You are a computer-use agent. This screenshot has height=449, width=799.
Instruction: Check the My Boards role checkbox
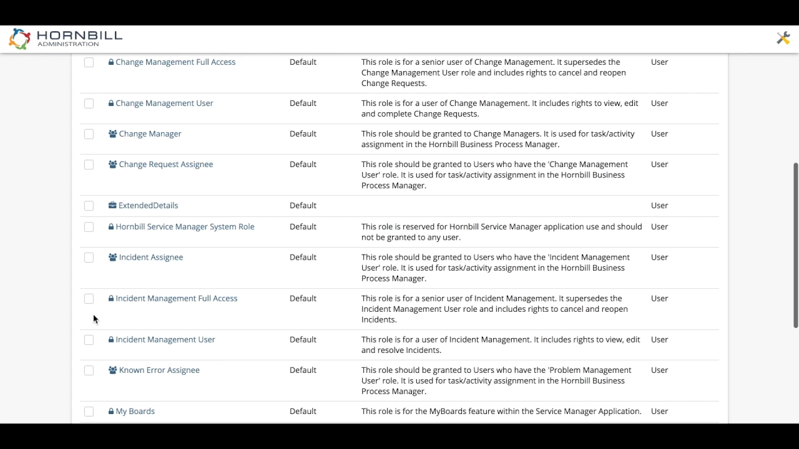pos(89,412)
